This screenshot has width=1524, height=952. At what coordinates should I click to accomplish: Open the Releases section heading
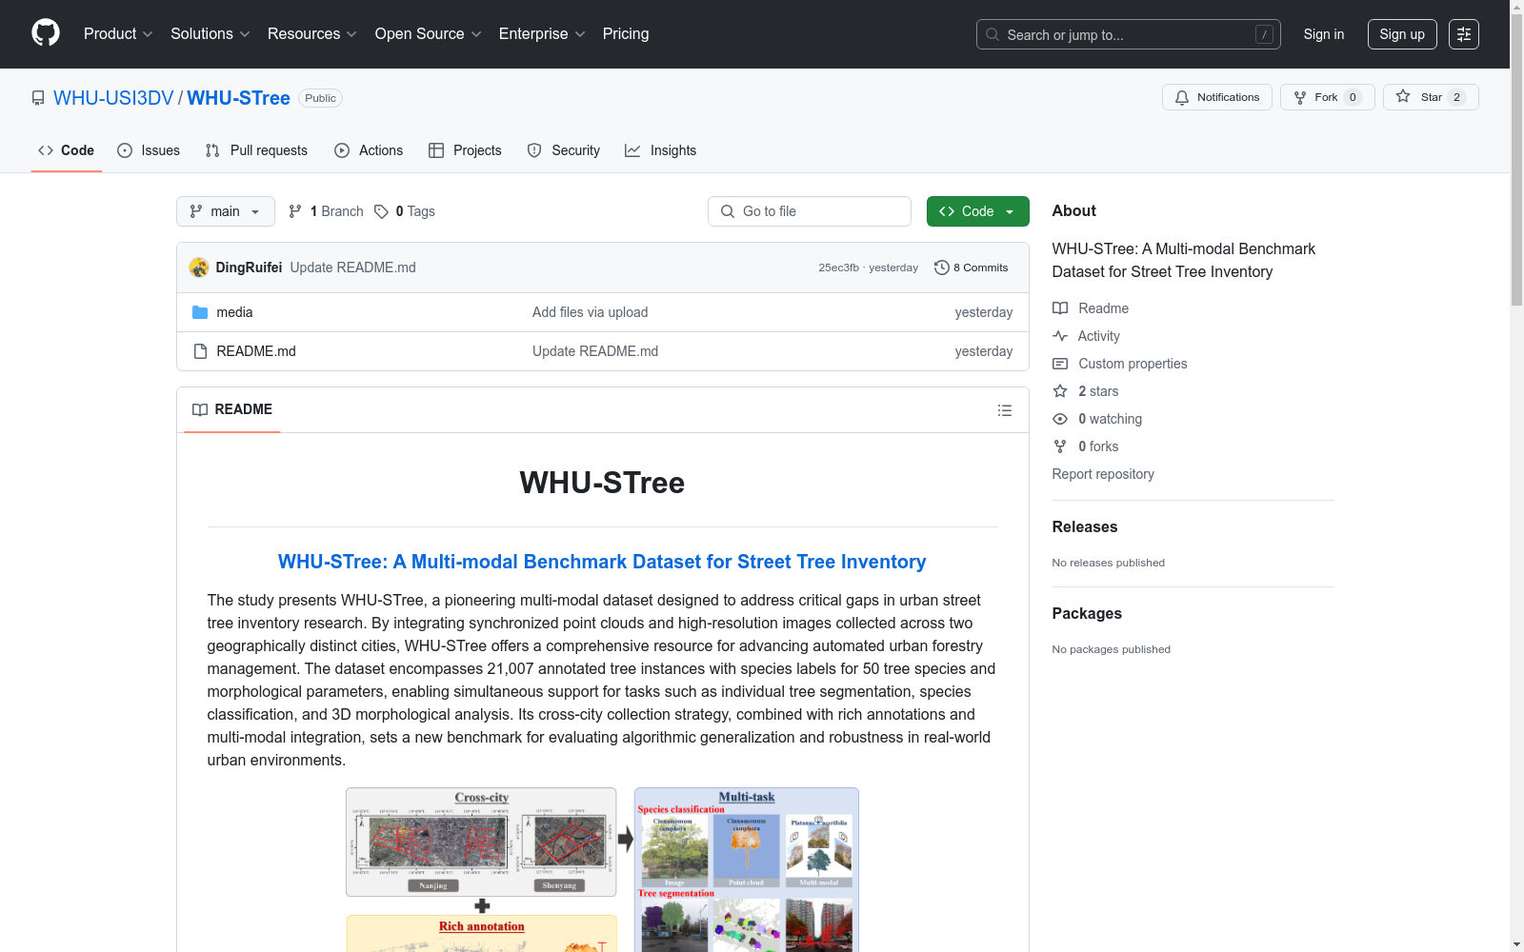(x=1085, y=527)
